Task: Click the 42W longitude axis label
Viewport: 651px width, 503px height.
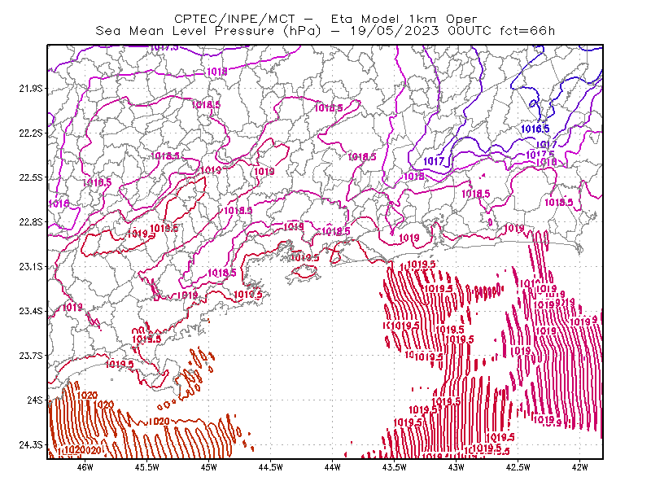Action: 579,467
